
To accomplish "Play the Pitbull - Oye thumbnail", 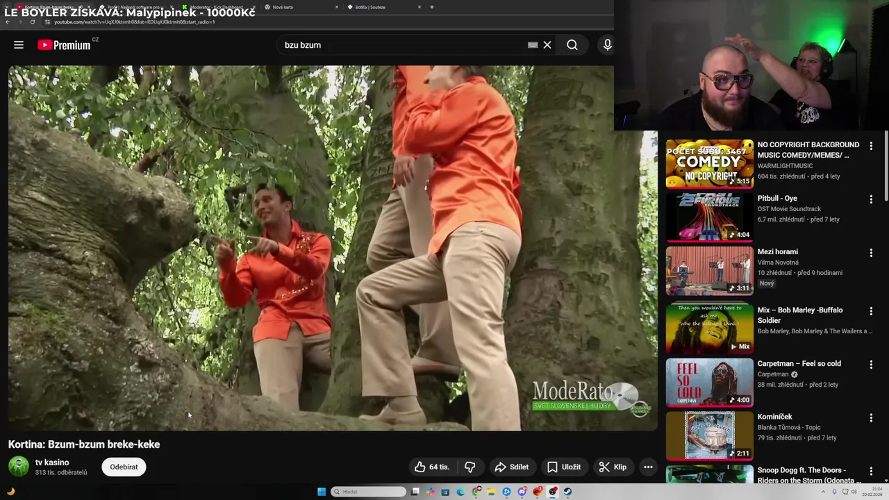I will click(x=709, y=217).
